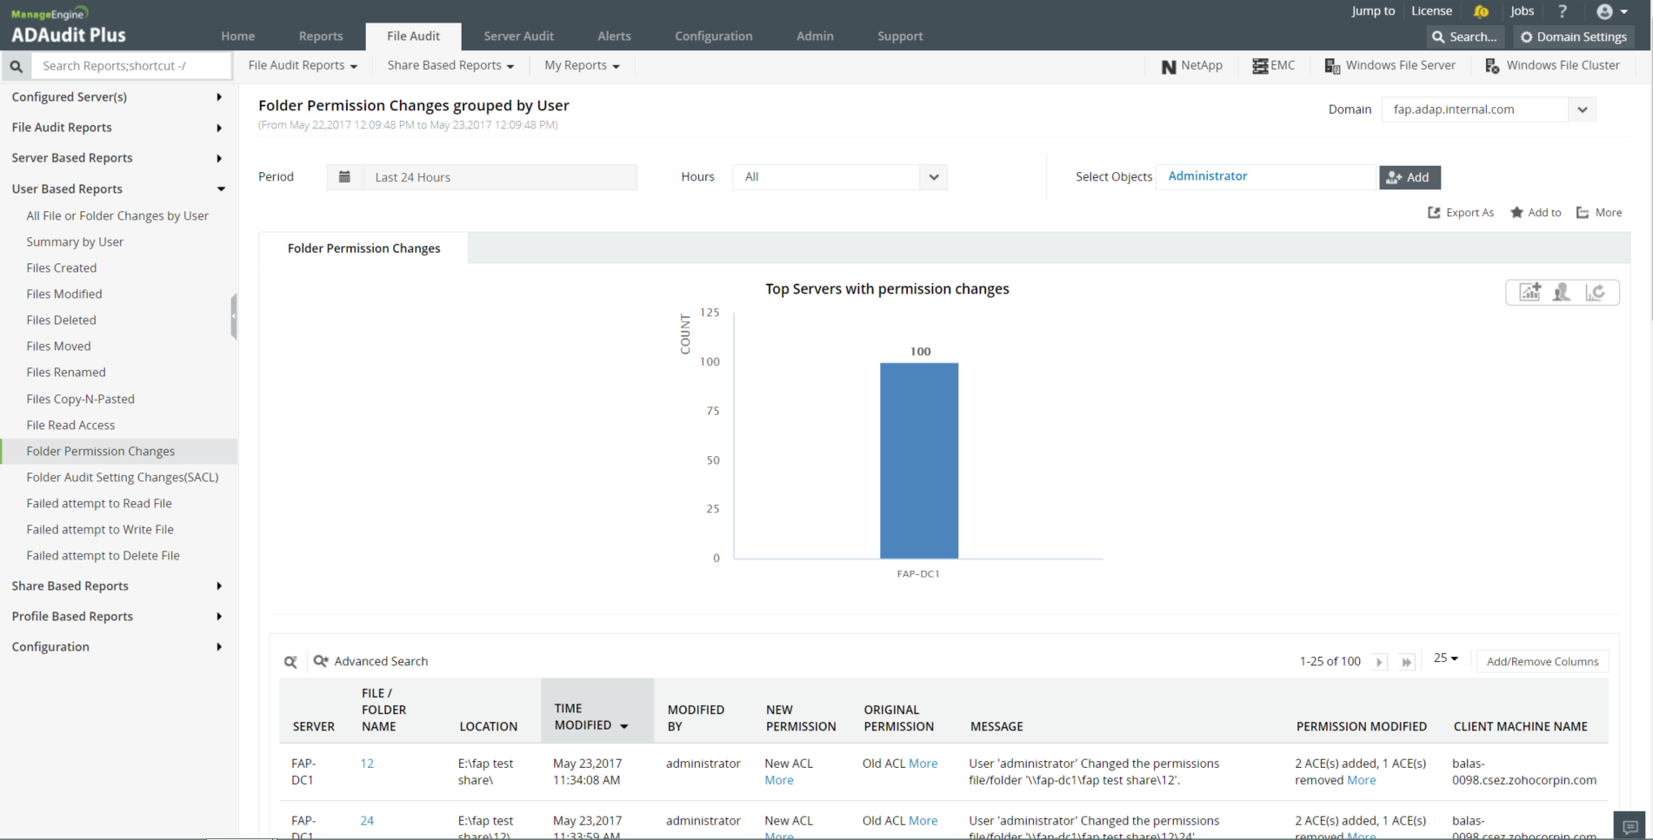Screen dimensions: 1653x840
Task: Open the Domain dropdown arrow
Action: [1583, 109]
